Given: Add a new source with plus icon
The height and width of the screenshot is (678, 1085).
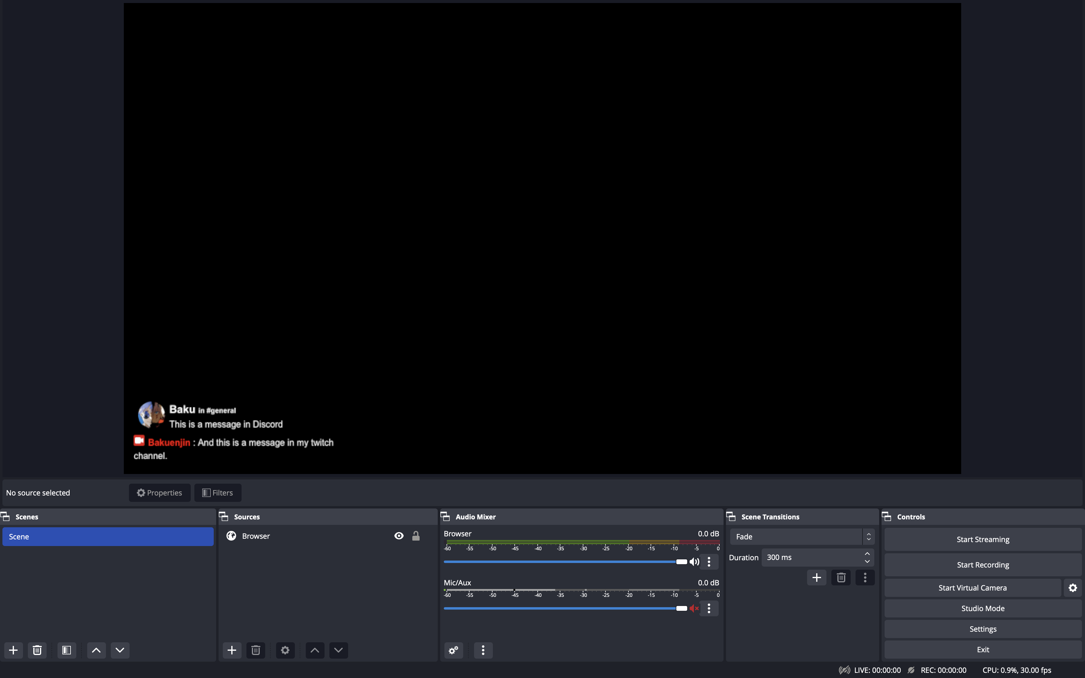Looking at the screenshot, I should coord(232,650).
